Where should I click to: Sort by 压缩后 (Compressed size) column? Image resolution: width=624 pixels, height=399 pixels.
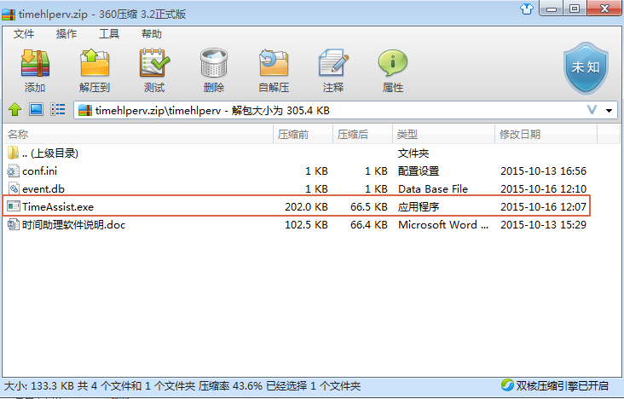coord(362,134)
